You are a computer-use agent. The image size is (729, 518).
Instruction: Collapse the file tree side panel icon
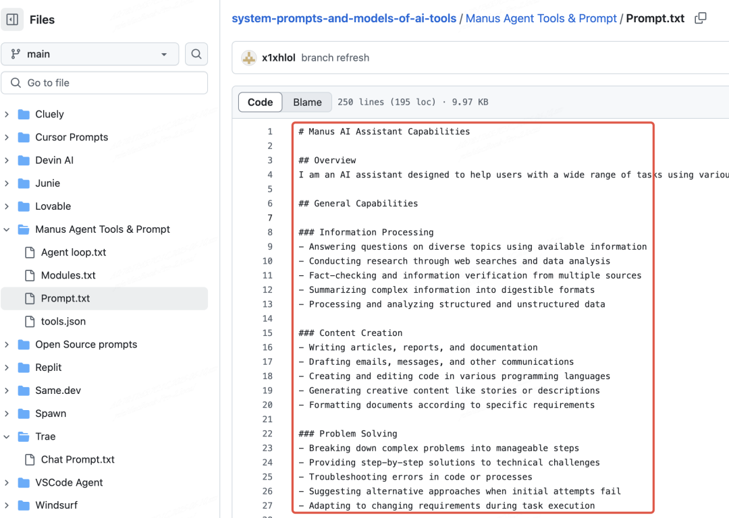pyautogui.click(x=13, y=20)
